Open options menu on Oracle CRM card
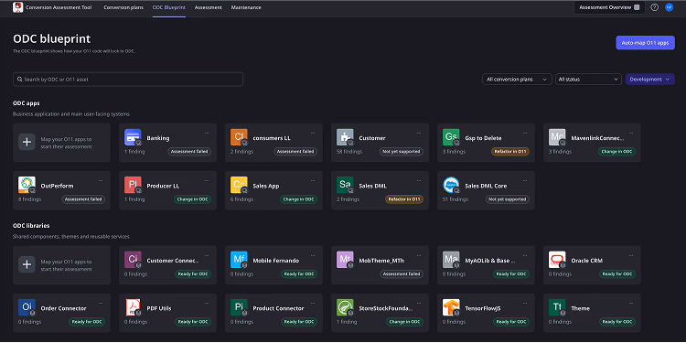Image resolution: width=686 pixels, height=343 pixels. pos(631,254)
